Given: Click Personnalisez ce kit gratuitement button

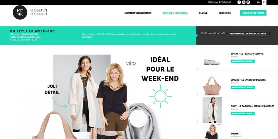Looking at the screenshot, I should pyautogui.click(x=248, y=33).
